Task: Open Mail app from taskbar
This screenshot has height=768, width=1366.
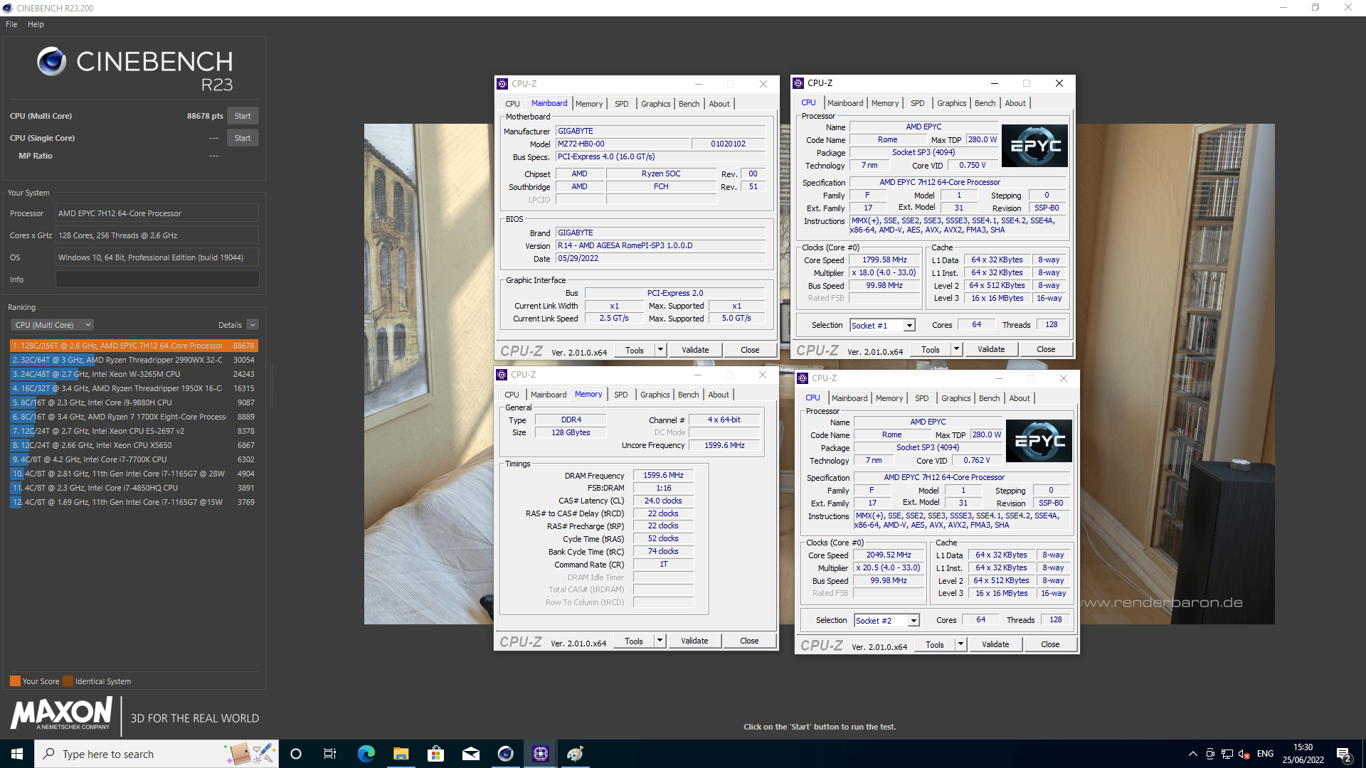Action: pos(470,754)
